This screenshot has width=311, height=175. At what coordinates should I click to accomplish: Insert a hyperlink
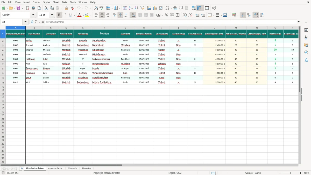tap(175, 8)
